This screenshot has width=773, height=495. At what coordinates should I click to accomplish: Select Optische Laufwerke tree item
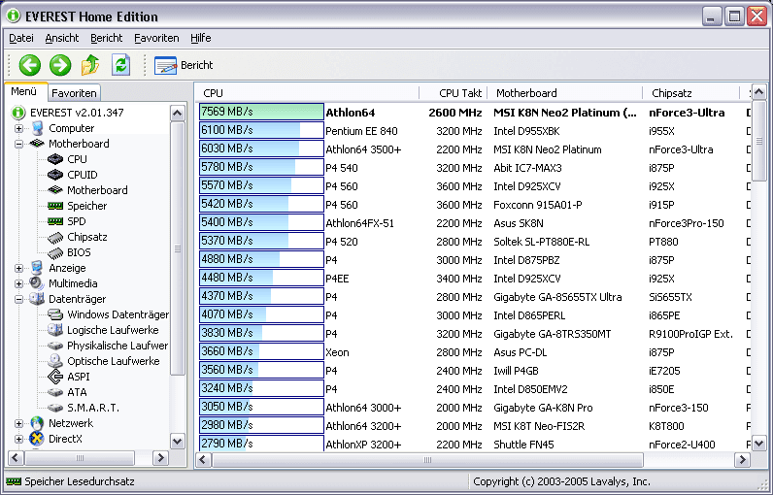pos(114,361)
